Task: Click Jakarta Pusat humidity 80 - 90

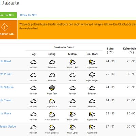Action: click(x=131, y=74)
